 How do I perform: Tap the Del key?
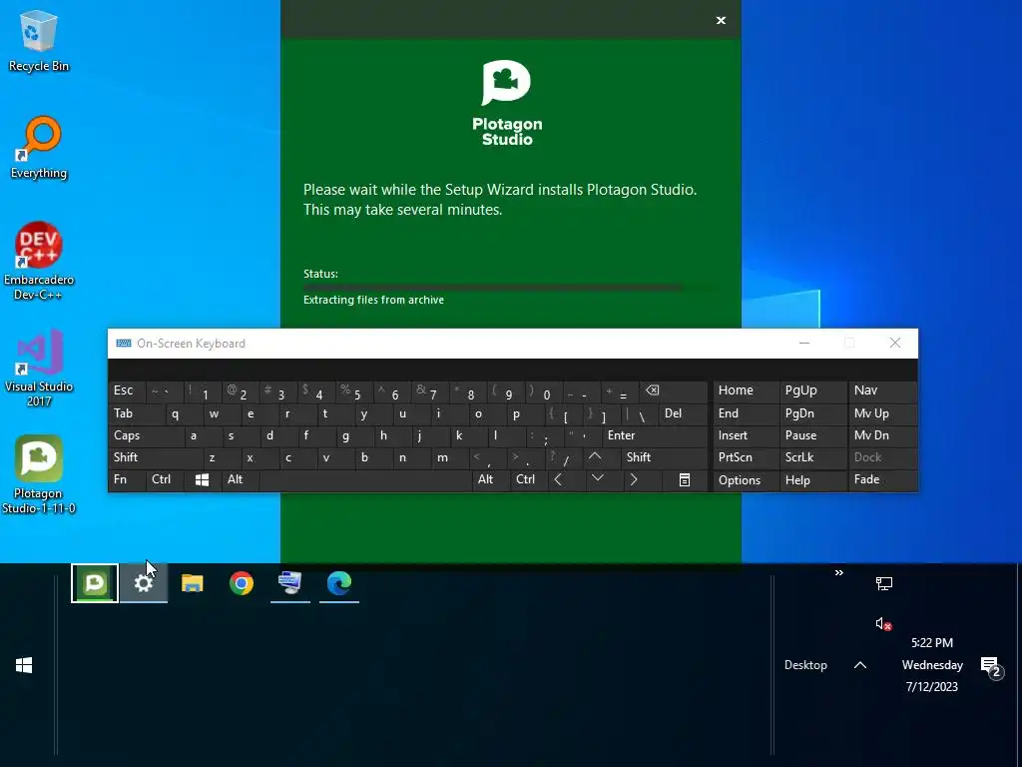[683, 413]
